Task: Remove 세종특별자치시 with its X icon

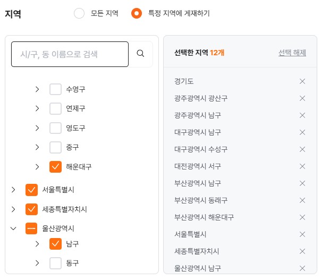Action: pyautogui.click(x=302, y=251)
